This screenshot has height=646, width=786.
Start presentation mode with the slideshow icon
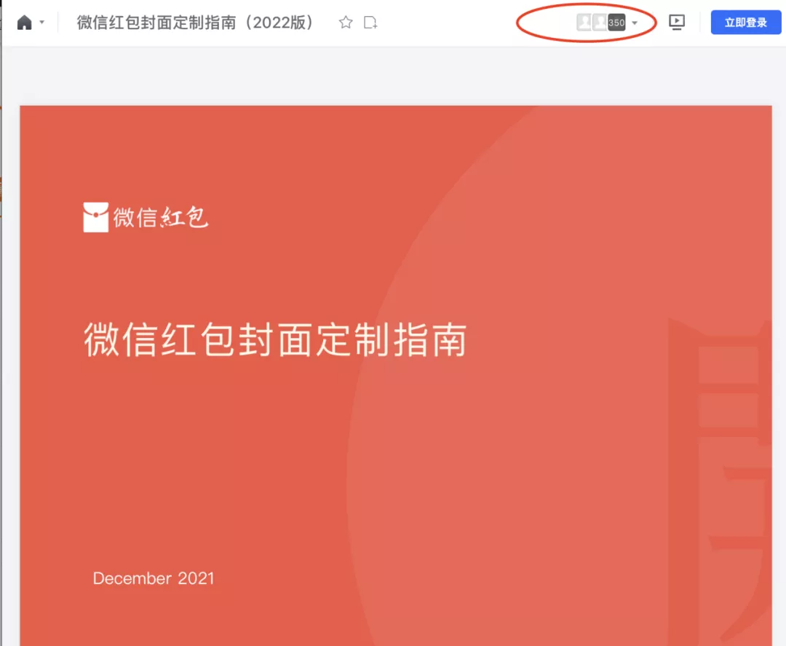[x=677, y=23]
